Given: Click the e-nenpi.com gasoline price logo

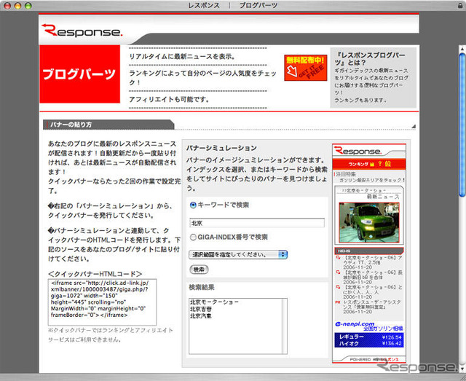Looking at the screenshot, I should click(355, 323).
